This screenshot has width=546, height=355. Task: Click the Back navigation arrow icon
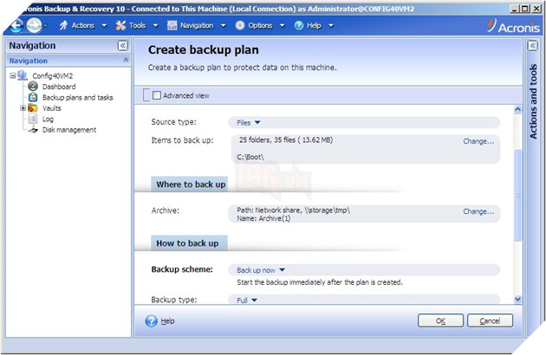pyautogui.click(x=16, y=25)
